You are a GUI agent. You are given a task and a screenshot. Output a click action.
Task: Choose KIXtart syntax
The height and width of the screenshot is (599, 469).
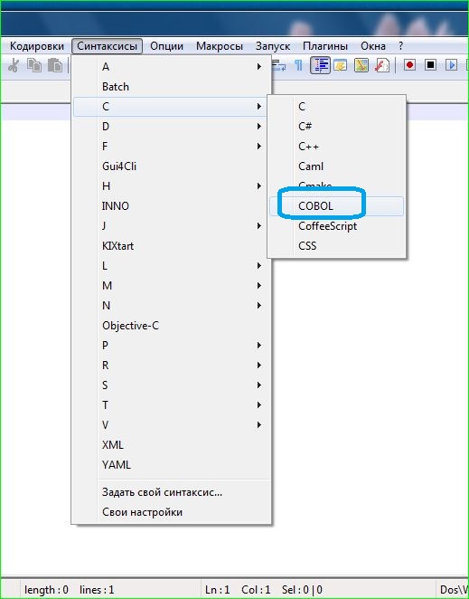point(172,245)
